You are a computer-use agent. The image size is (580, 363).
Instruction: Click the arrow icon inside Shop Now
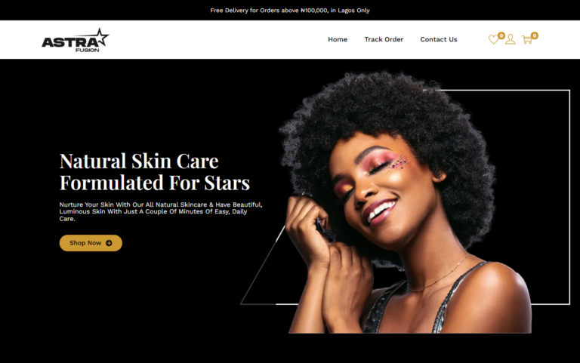pos(109,243)
